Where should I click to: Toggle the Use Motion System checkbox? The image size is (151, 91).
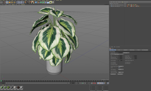click(119, 65)
